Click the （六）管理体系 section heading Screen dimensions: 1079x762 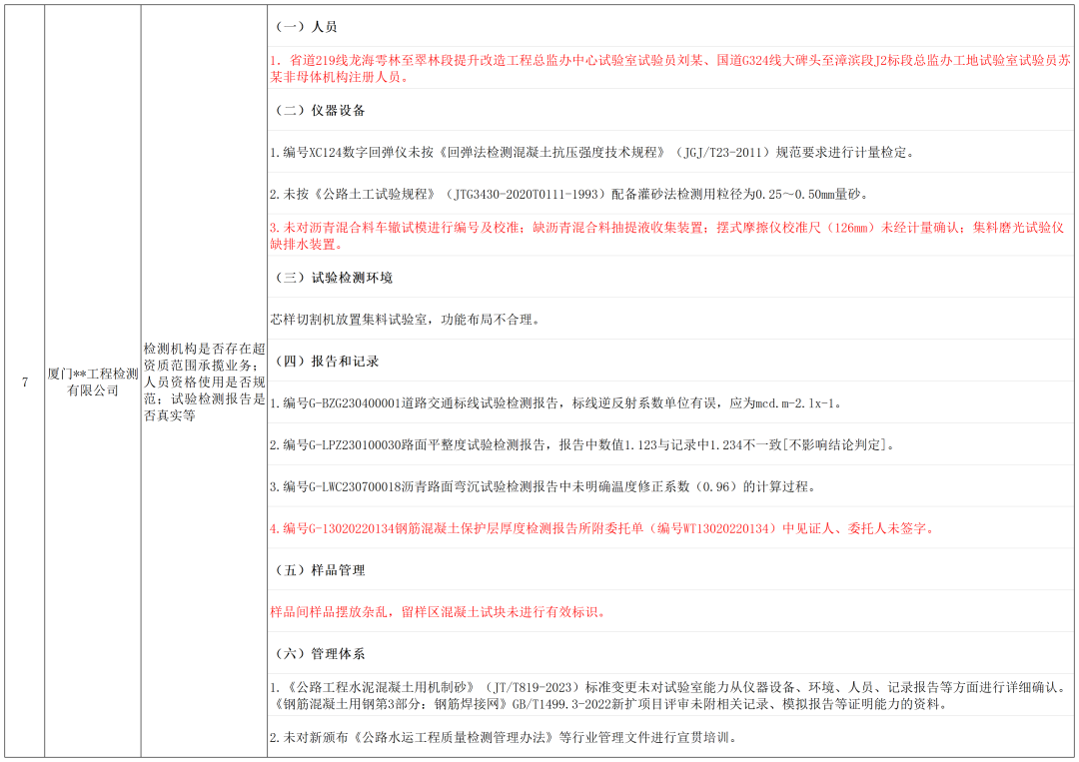(x=320, y=654)
